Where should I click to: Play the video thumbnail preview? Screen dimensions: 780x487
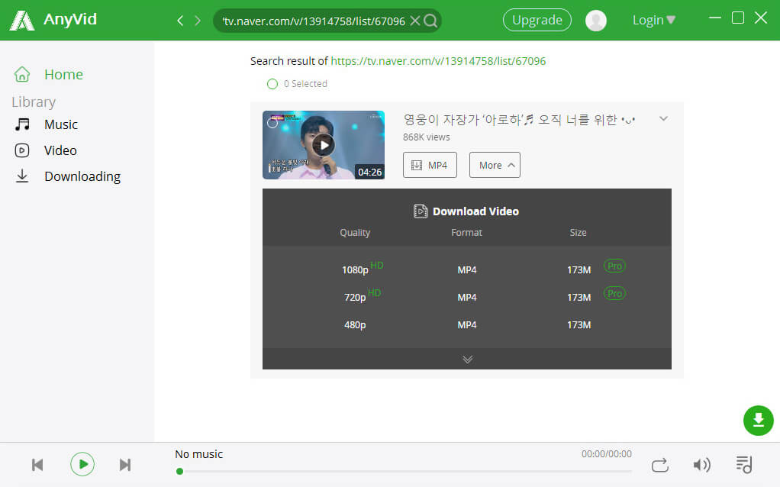click(x=324, y=145)
